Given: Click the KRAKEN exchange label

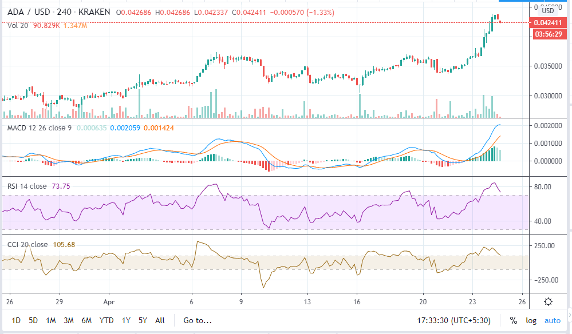Looking at the screenshot, I should (94, 12).
